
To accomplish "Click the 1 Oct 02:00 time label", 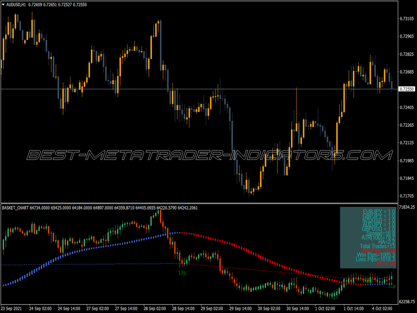I will (325, 309).
